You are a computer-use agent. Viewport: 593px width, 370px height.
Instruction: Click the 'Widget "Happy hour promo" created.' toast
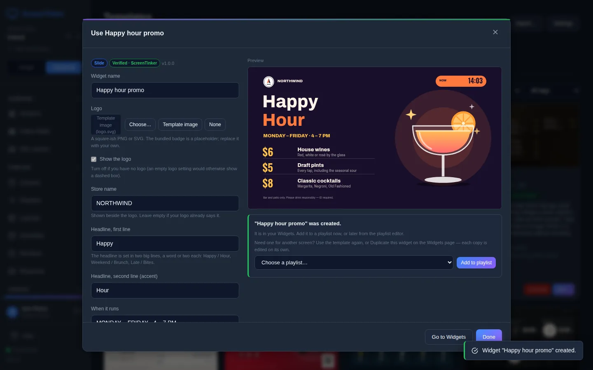[x=524, y=350]
